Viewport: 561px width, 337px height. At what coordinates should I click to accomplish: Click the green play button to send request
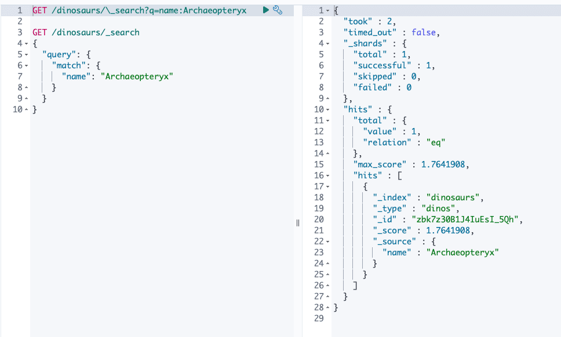pos(265,10)
